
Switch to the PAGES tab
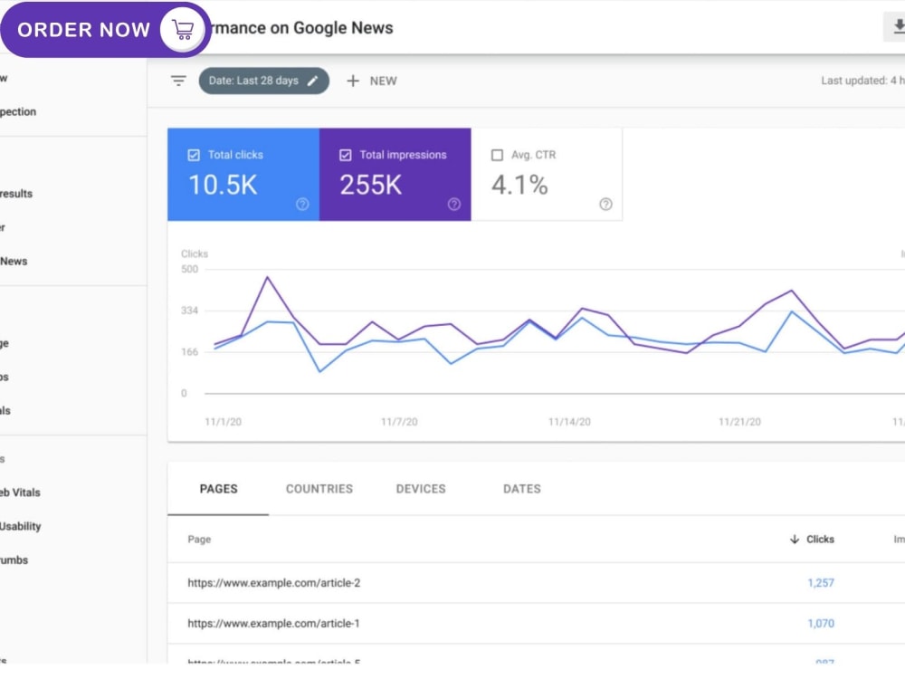pos(218,489)
